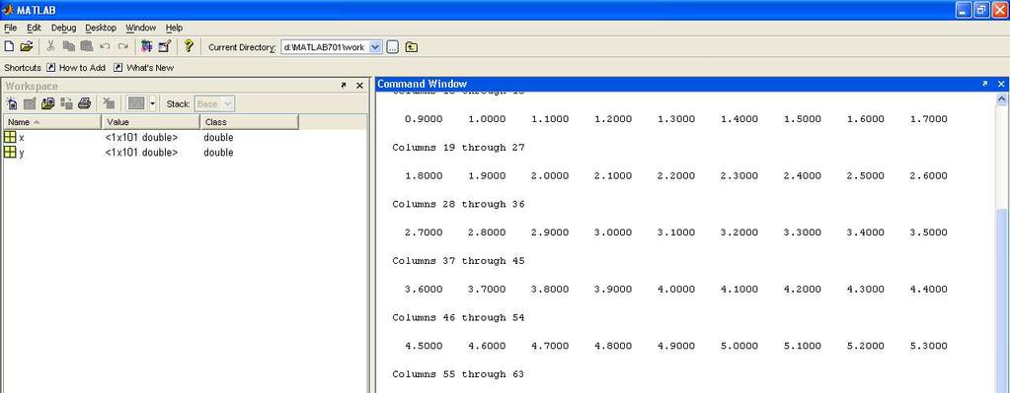Open the Help menu

pyautogui.click(x=174, y=28)
